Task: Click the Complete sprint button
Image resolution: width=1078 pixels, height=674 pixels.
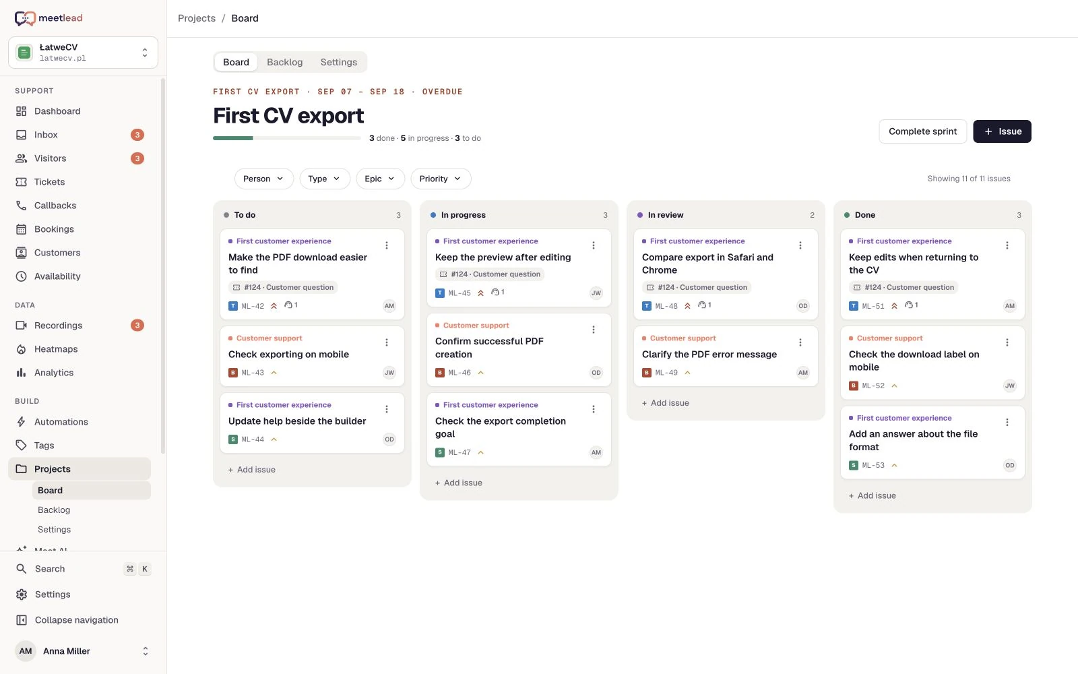Action: coord(922,131)
